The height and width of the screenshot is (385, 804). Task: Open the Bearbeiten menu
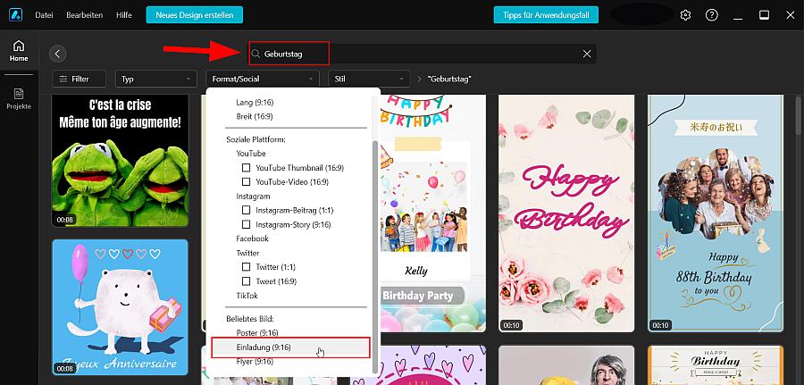(85, 15)
